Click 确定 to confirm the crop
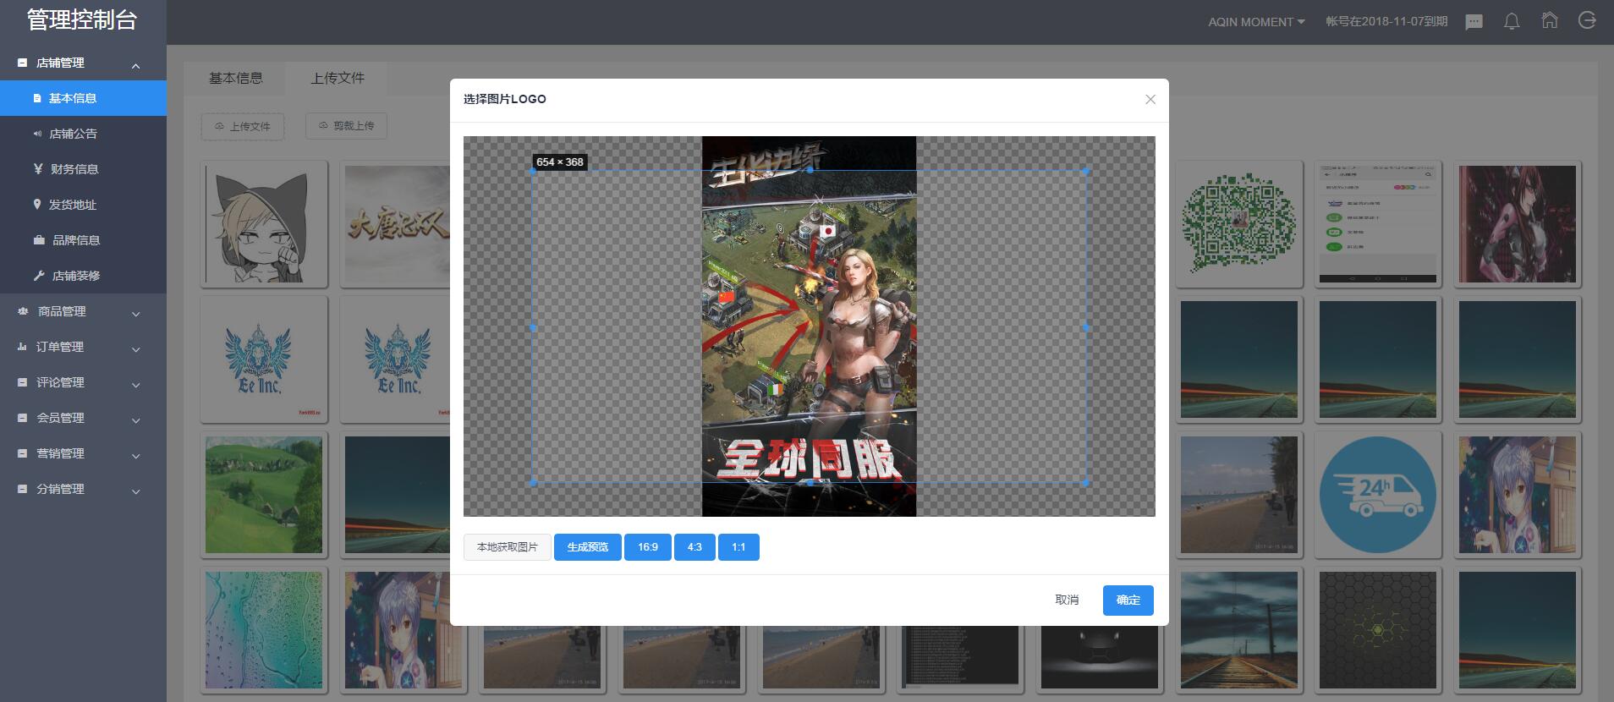1614x702 pixels. coord(1128,600)
